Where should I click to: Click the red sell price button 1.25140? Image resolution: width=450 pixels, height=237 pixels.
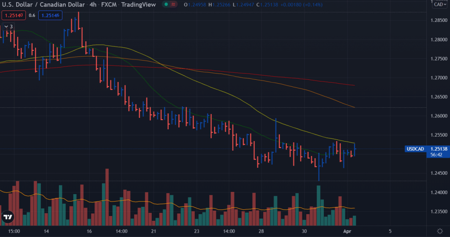14,15
